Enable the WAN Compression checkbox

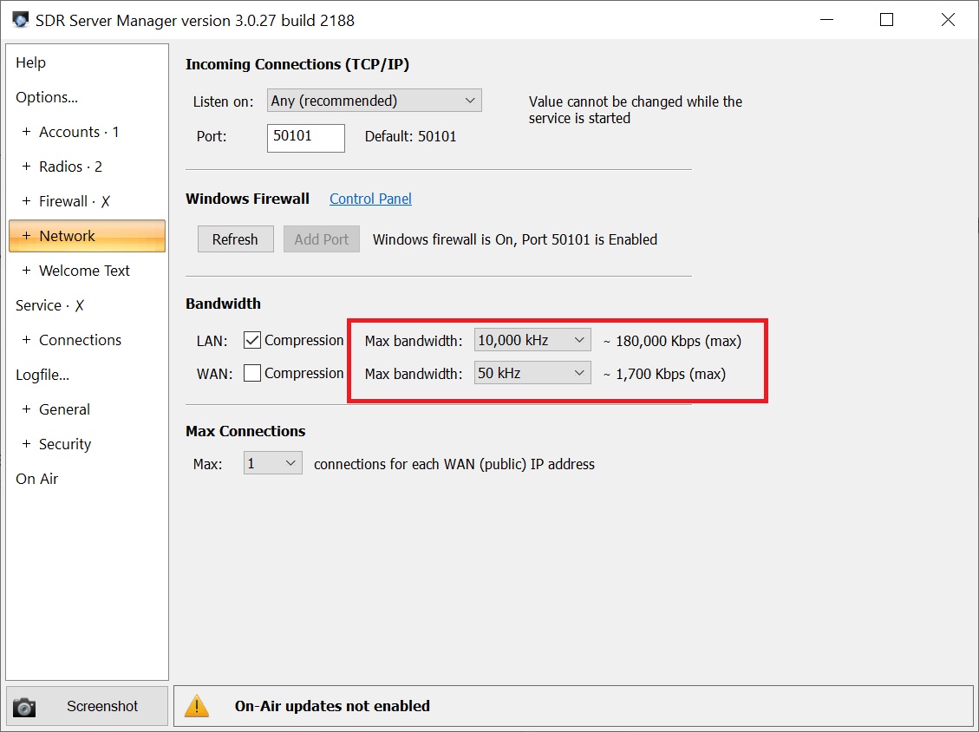coord(252,373)
